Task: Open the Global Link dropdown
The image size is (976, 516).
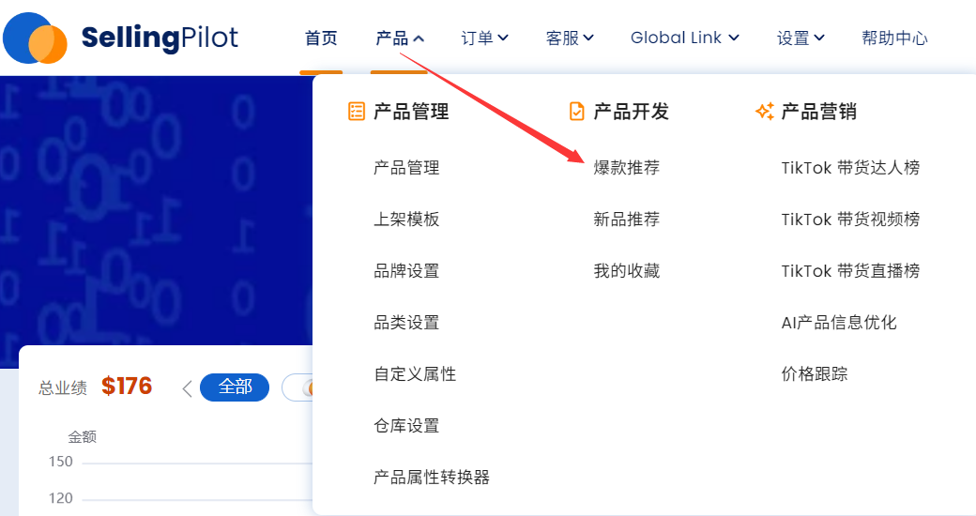Action: [685, 38]
